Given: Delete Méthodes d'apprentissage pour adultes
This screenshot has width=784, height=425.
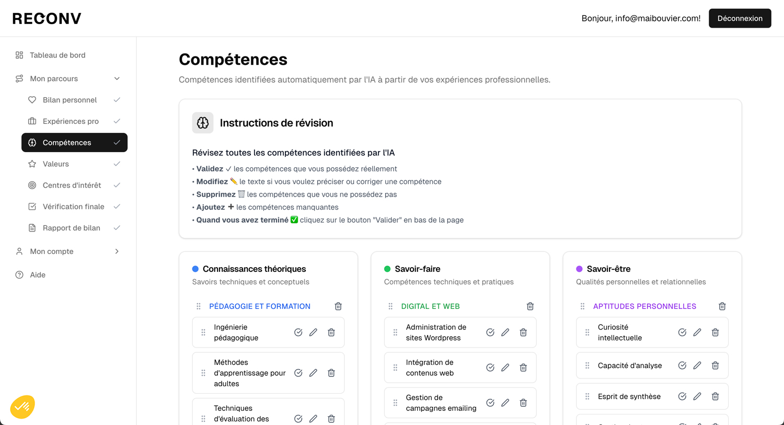Looking at the screenshot, I should tap(331, 373).
